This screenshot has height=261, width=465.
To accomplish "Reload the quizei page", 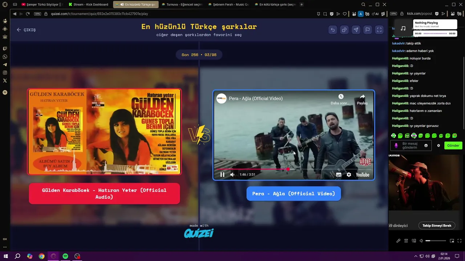I will point(28,14).
